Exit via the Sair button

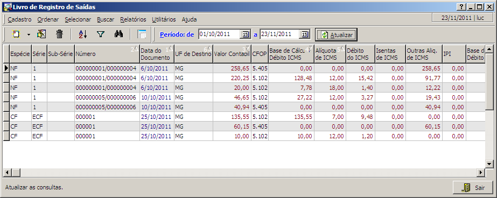click(x=473, y=188)
